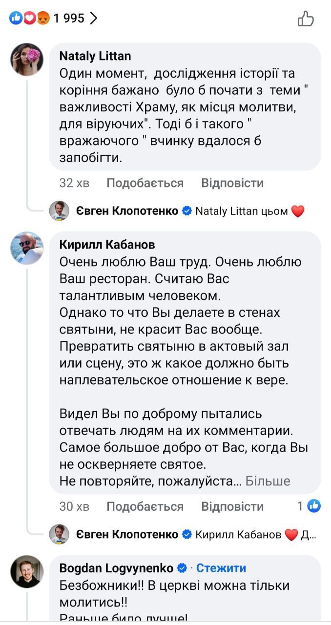Image resolution: width=331 pixels, height=625 pixels.
Task: Expand reactions list chevron next to 1 995
Action: click(x=94, y=19)
